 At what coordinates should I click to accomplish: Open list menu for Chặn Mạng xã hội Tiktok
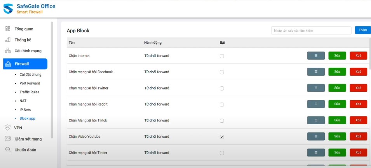coord(316,120)
